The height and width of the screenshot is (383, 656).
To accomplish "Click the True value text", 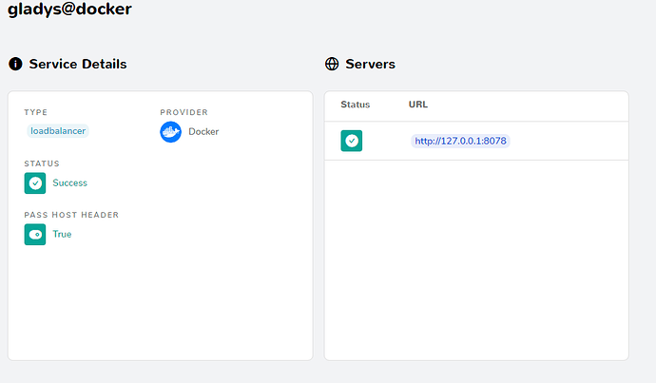I will coord(62,234).
